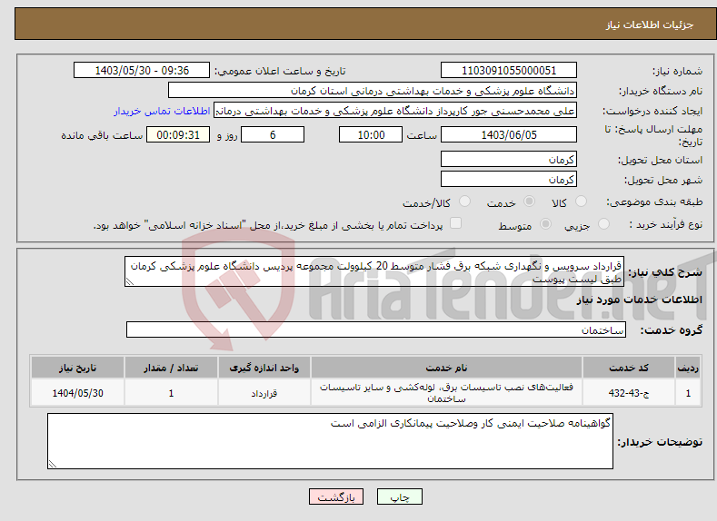
Task: Click the واحد اندازه گیری column header
Action: coord(264,368)
